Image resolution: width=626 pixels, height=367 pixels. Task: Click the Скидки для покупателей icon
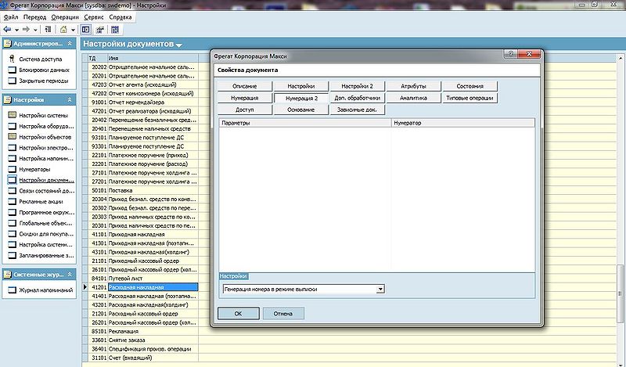click(12, 234)
